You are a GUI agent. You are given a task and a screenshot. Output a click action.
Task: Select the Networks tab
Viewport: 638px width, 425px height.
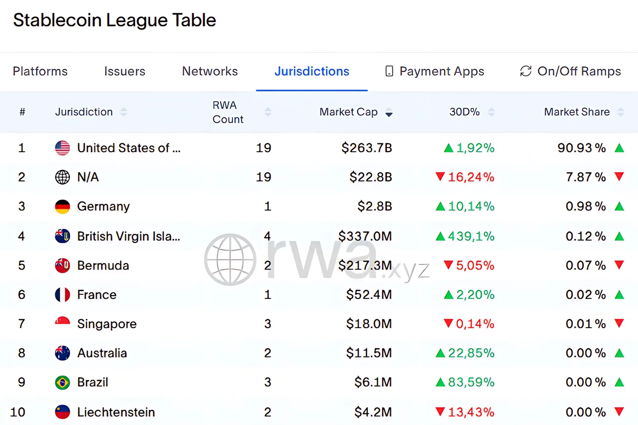point(210,71)
